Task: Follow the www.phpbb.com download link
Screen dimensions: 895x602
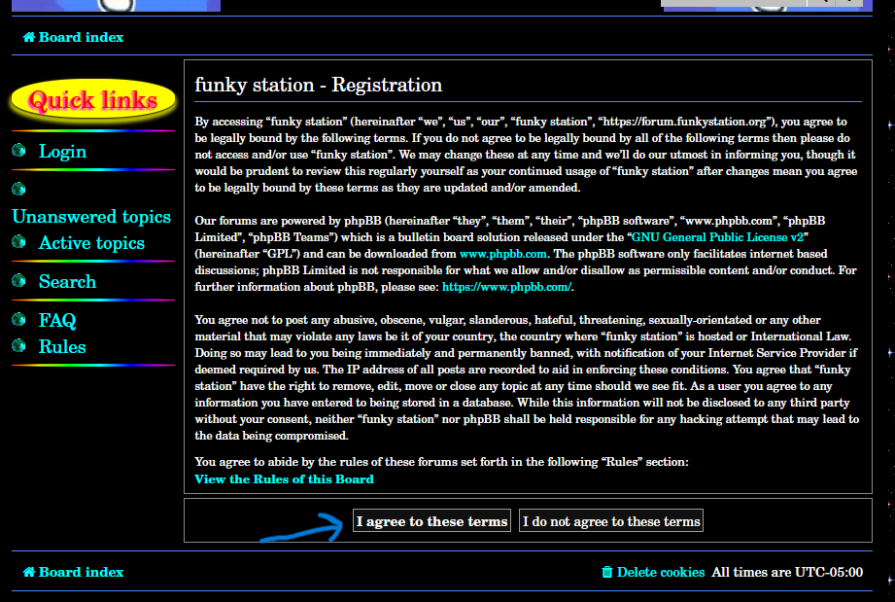Action: point(502,254)
